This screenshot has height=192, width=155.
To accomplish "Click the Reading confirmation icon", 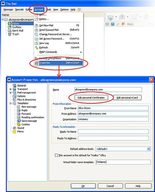I will (19, 117).
